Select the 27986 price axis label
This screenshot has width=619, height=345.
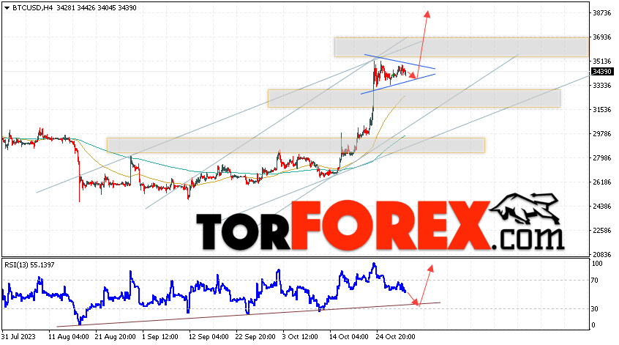[x=602, y=158]
